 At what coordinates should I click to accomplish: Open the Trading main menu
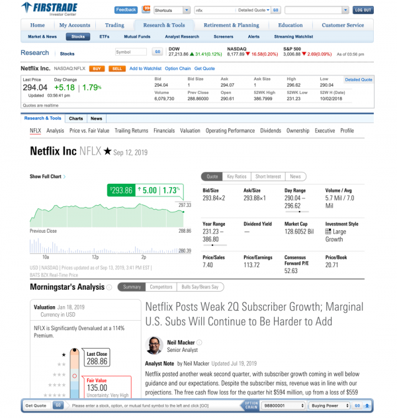[114, 25]
